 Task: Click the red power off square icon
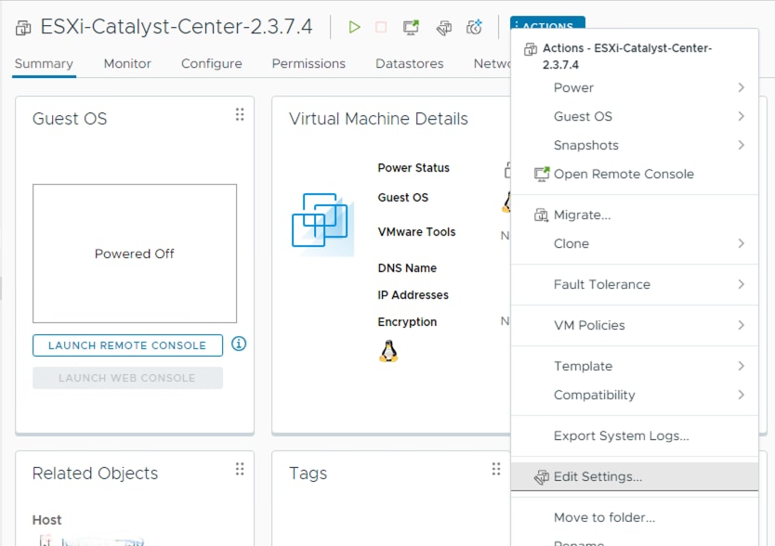pos(381,27)
